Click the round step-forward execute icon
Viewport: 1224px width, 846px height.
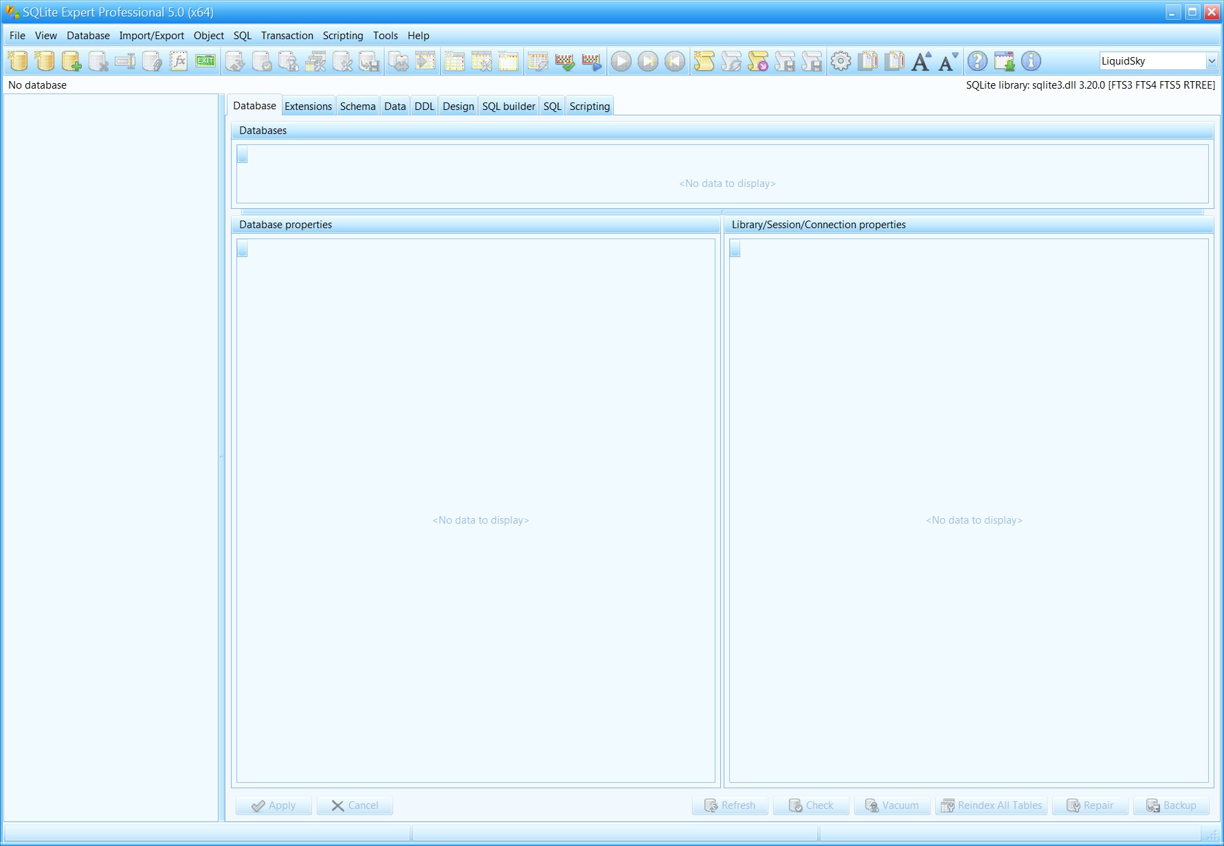648,61
